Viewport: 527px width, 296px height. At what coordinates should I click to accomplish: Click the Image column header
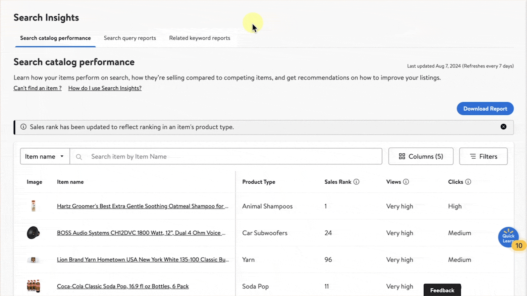(34, 182)
